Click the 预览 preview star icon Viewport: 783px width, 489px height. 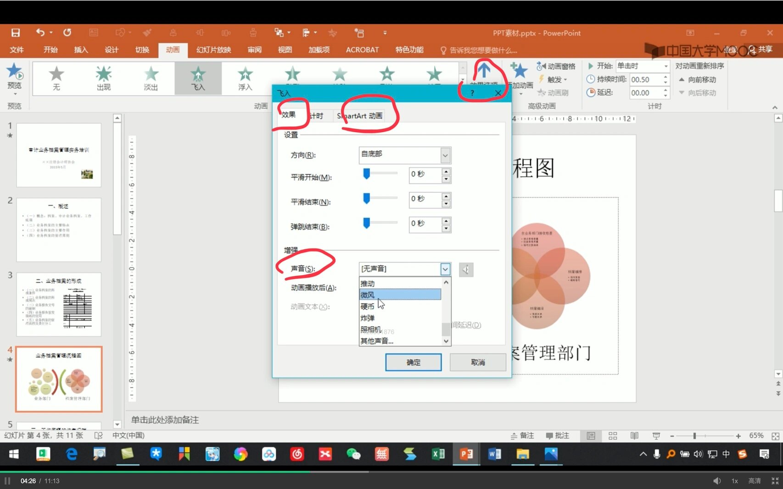[14, 73]
